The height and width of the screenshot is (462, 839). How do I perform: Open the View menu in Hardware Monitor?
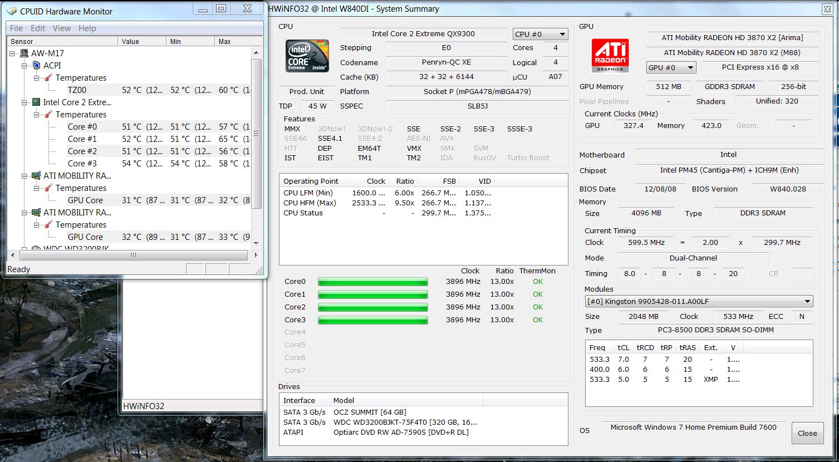point(61,28)
